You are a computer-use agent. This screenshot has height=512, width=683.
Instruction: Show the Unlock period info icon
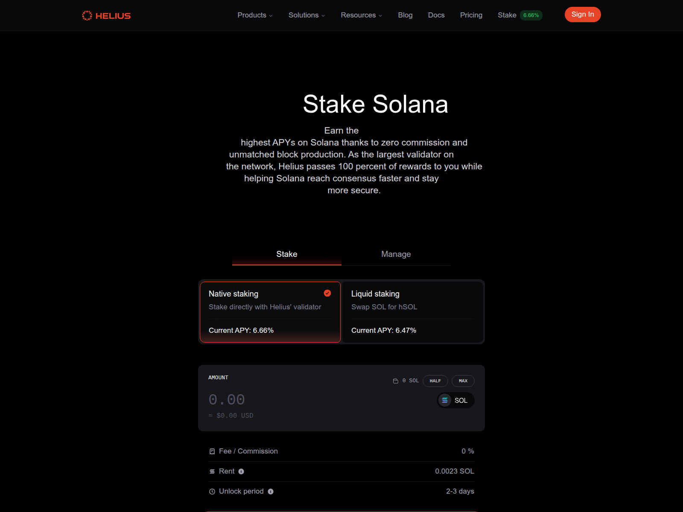point(271,492)
